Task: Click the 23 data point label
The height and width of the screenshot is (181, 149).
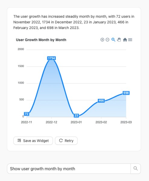Action: pyautogui.click(x=76, y=116)
